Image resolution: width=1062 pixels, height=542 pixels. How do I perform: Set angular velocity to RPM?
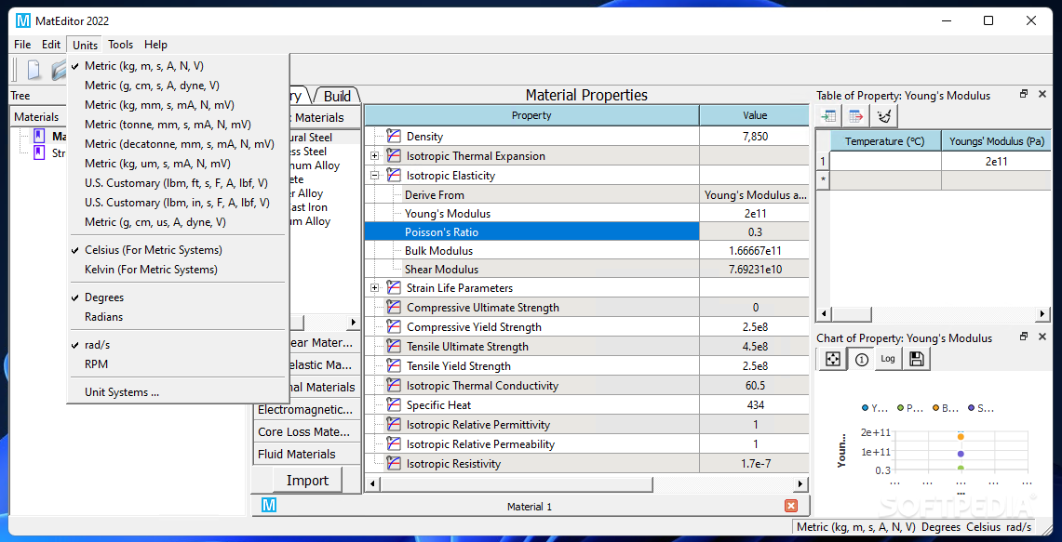[179, 364]
